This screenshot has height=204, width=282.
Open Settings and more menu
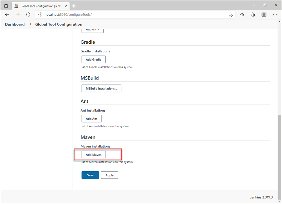[x=275, y=15]
